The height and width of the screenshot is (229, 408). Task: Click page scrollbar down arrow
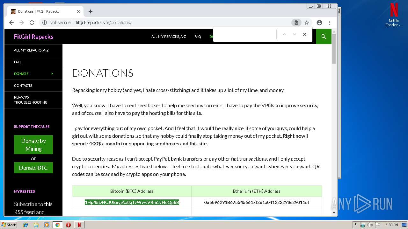[x=334, y=213]
